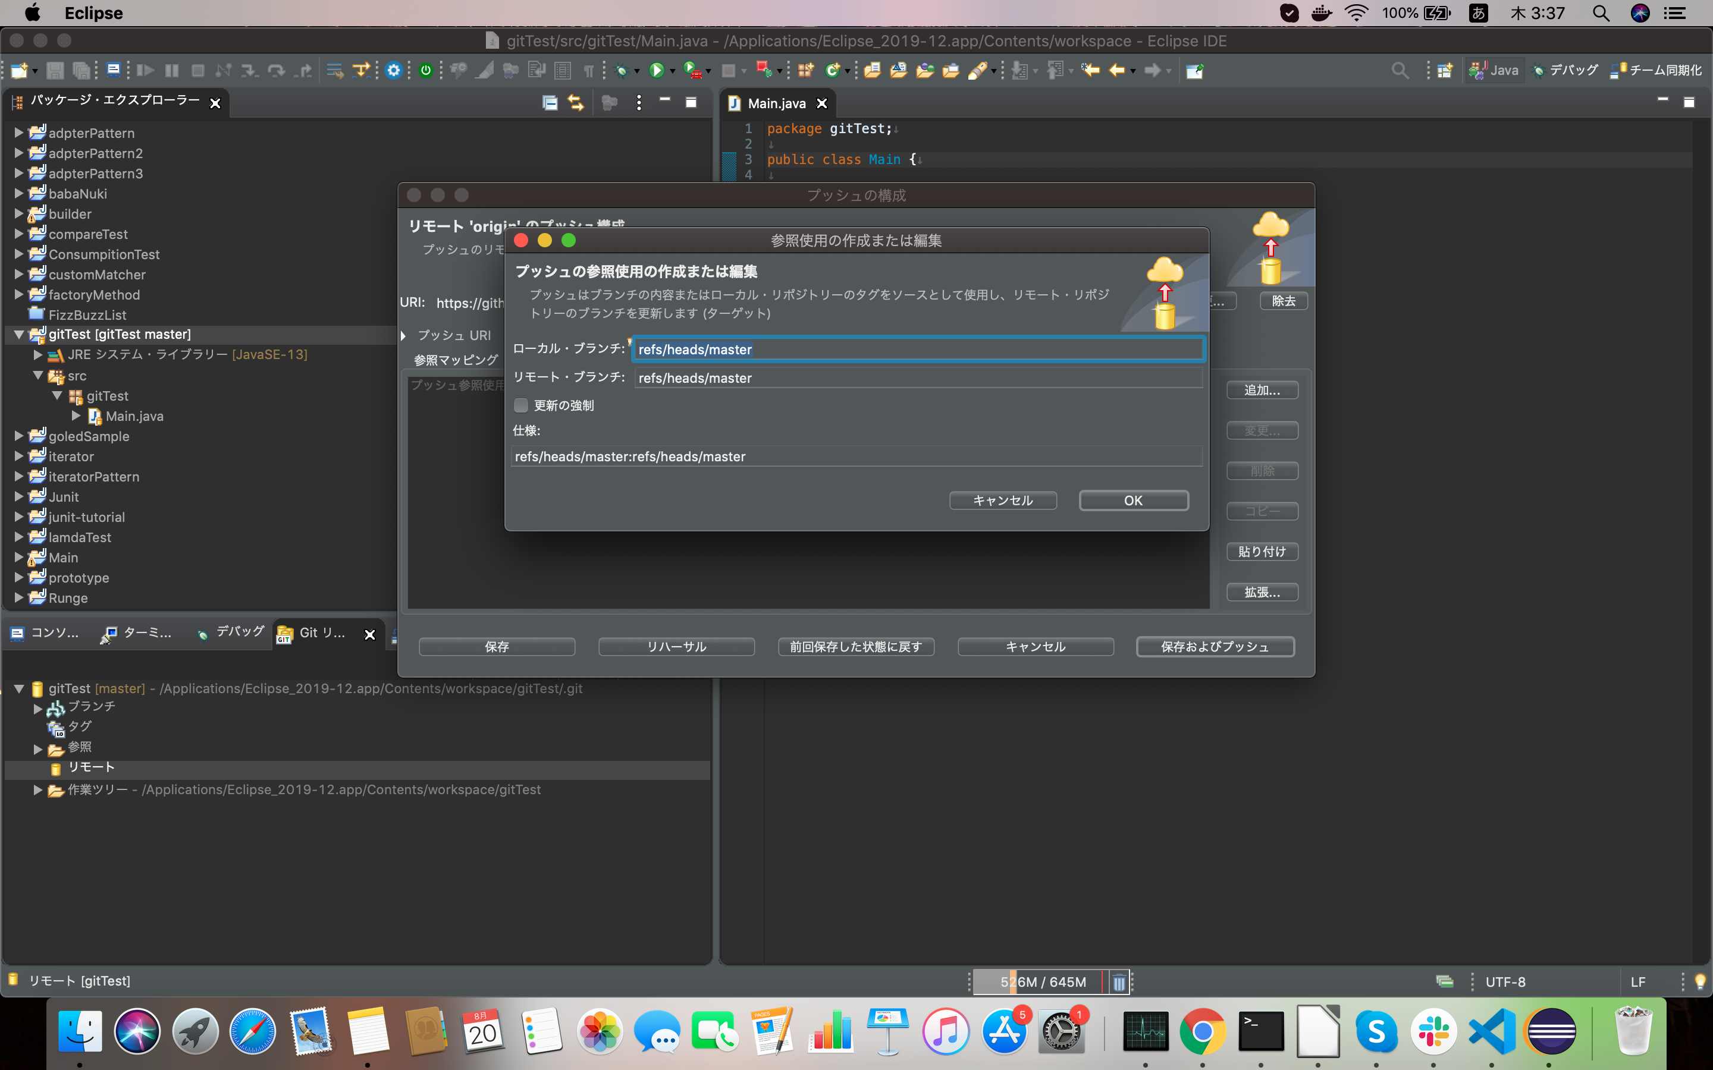The image size is (1713, 1070).
Task: Enable the 更新の強制 checkbox
Action: click(521, 405)
